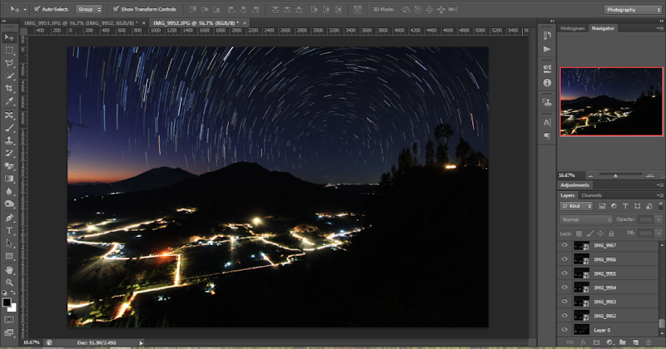Hide the IMG_9957 layer
666x349 pixels.
pos(564,245)
